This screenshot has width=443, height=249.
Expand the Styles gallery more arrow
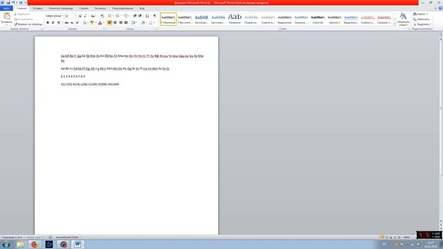click(395, 24)
